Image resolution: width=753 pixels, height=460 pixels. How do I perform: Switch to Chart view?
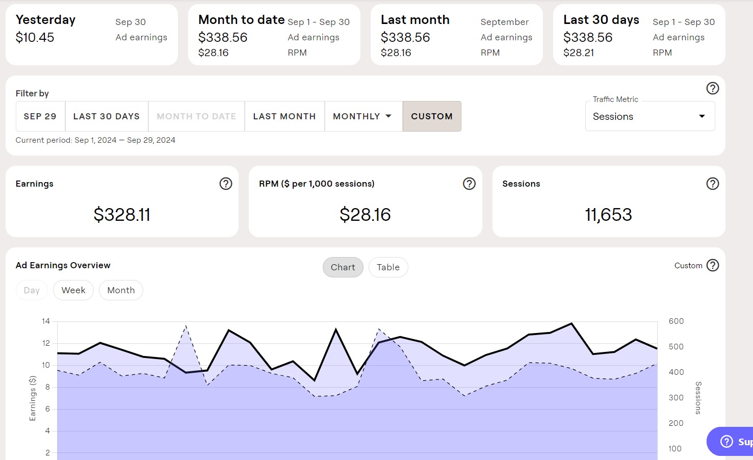click(343, 267)
